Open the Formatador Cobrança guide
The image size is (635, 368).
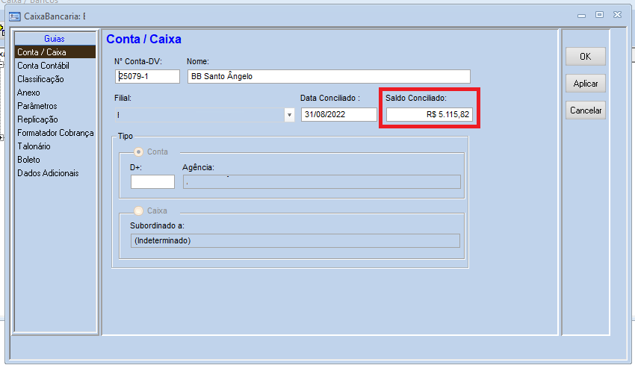point(55,133)
